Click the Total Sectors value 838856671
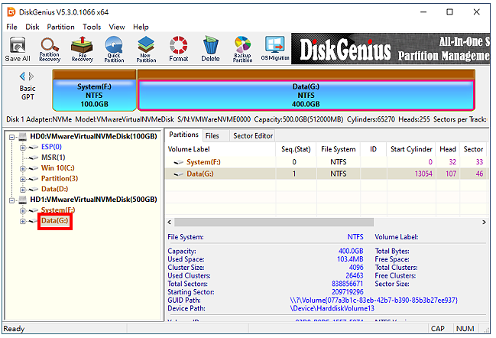This screenshot has height=338, width=496. pos(347,284)
